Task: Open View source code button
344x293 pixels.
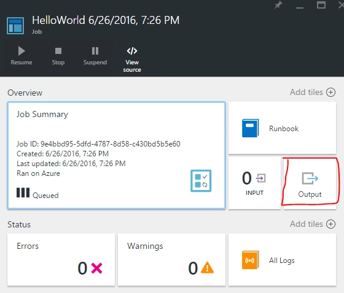Action: point(132,59)
